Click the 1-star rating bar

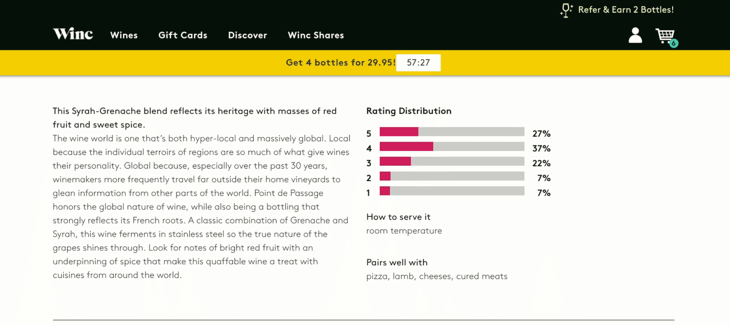coord(452,191)
